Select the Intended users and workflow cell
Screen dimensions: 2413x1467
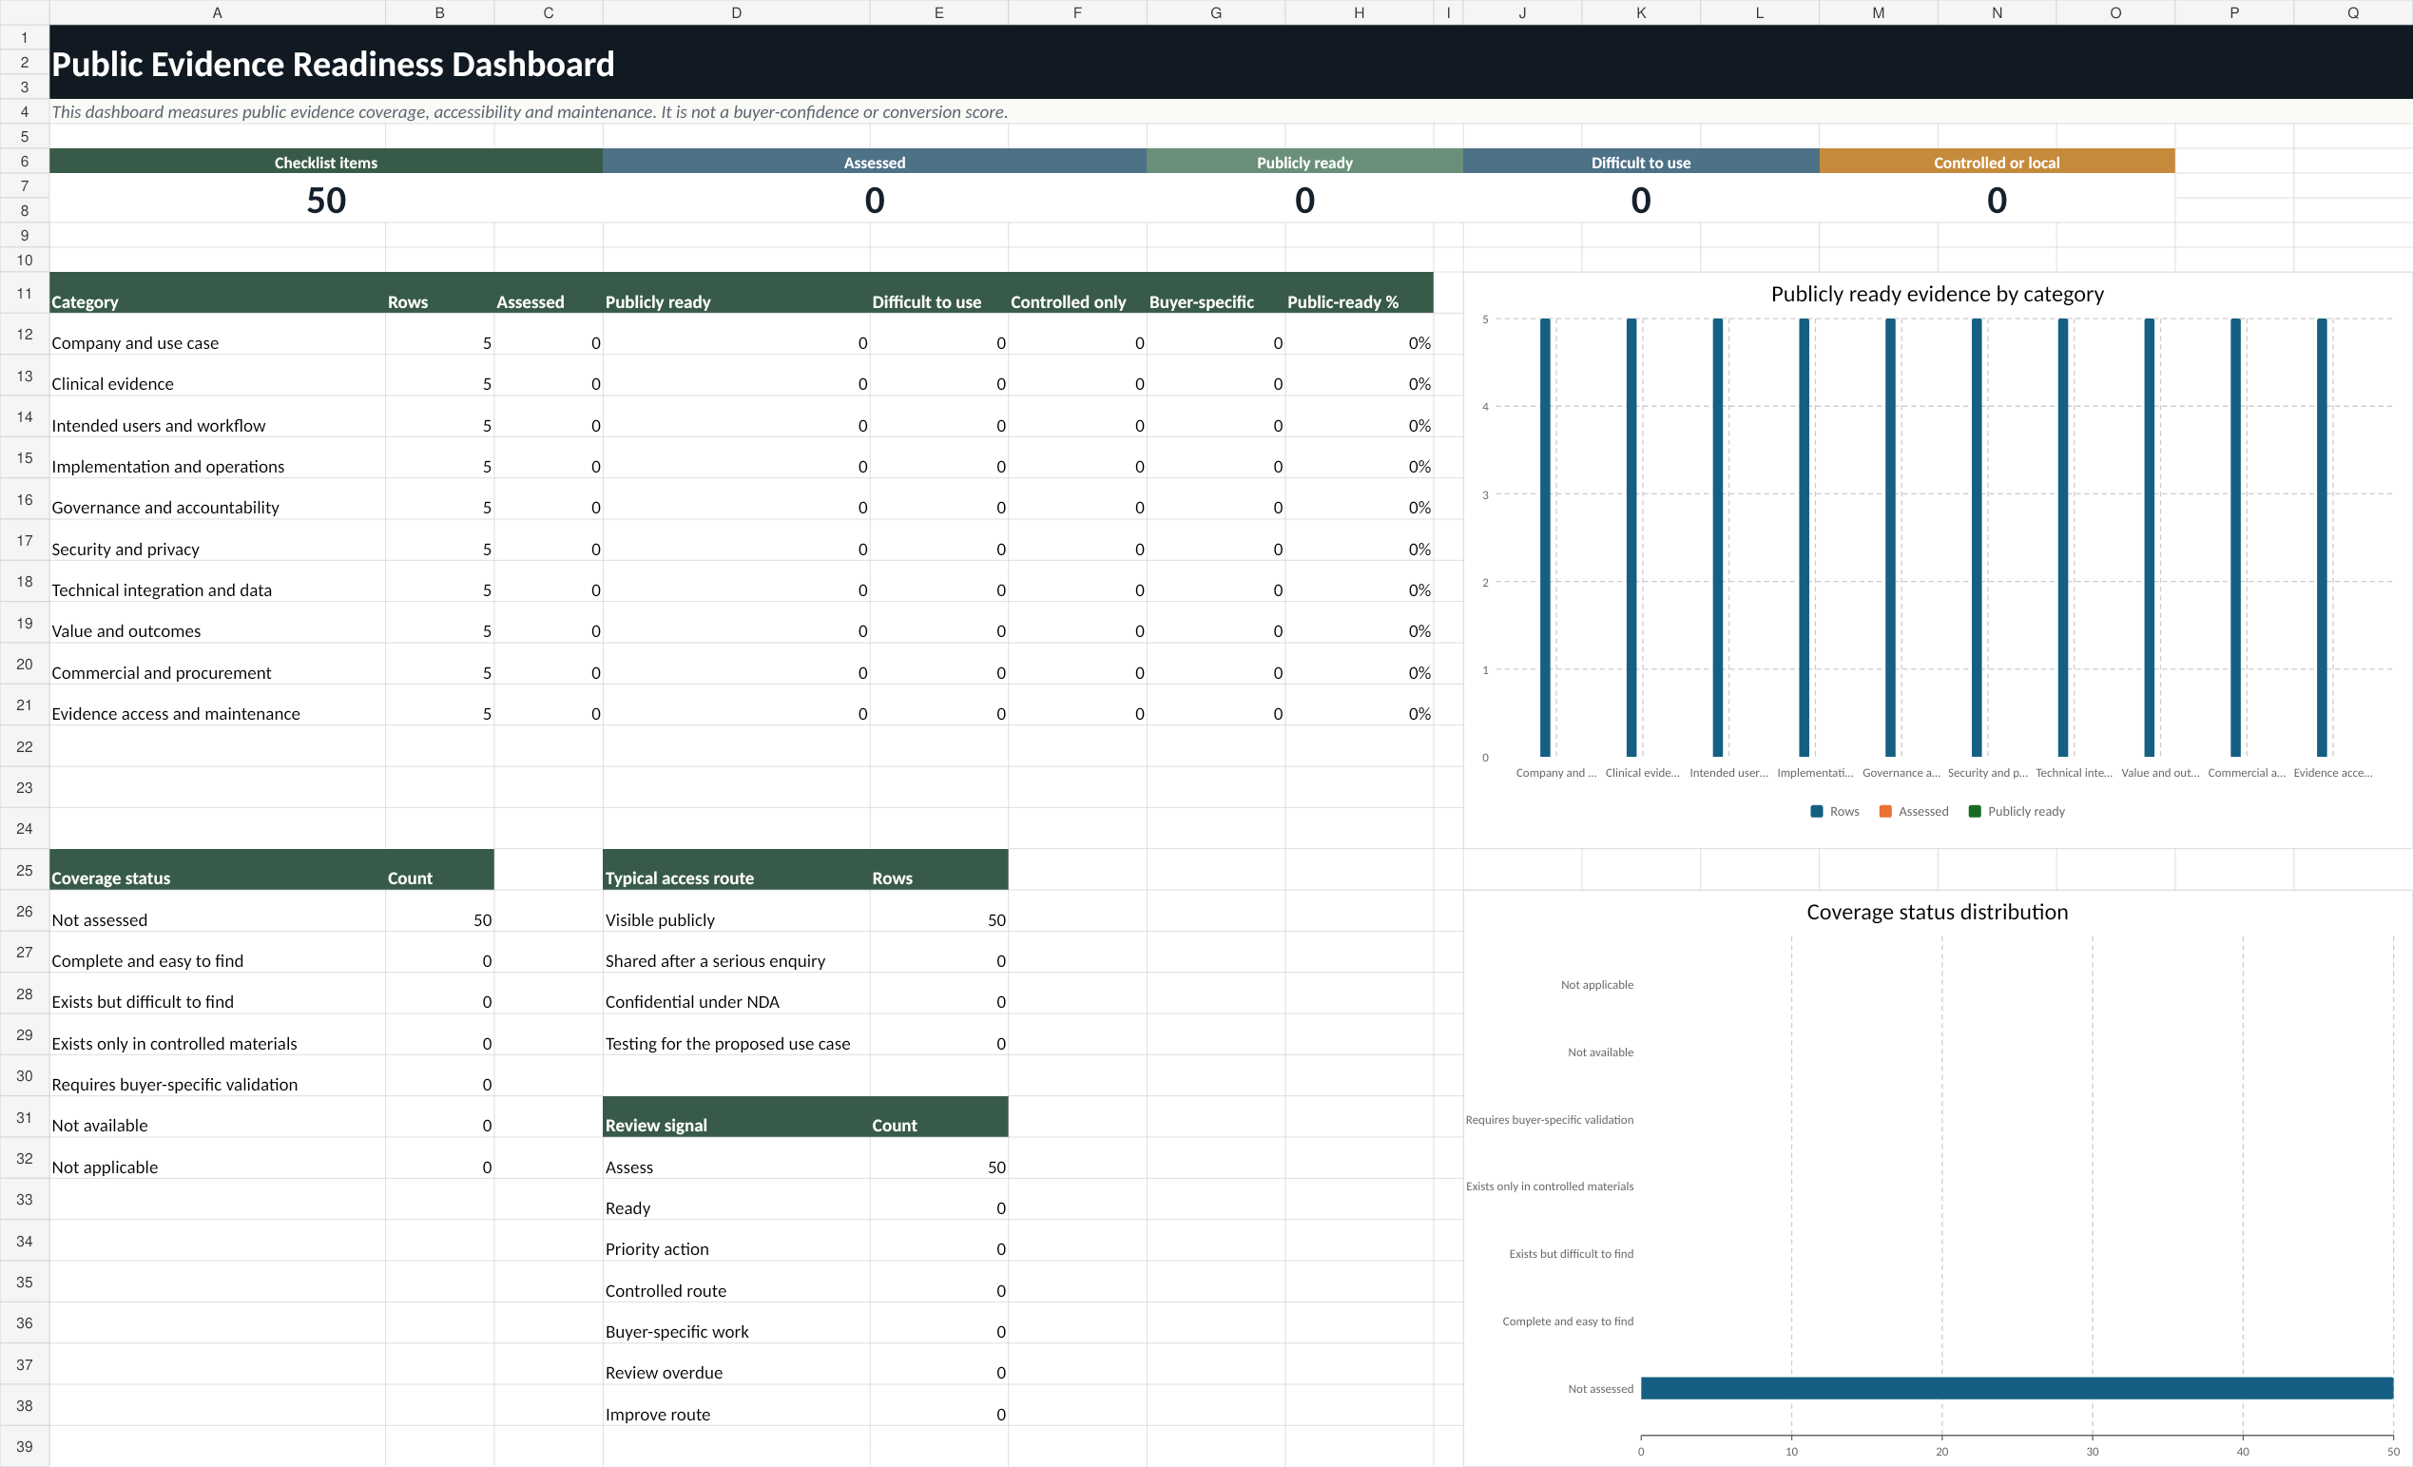point(218,416)
